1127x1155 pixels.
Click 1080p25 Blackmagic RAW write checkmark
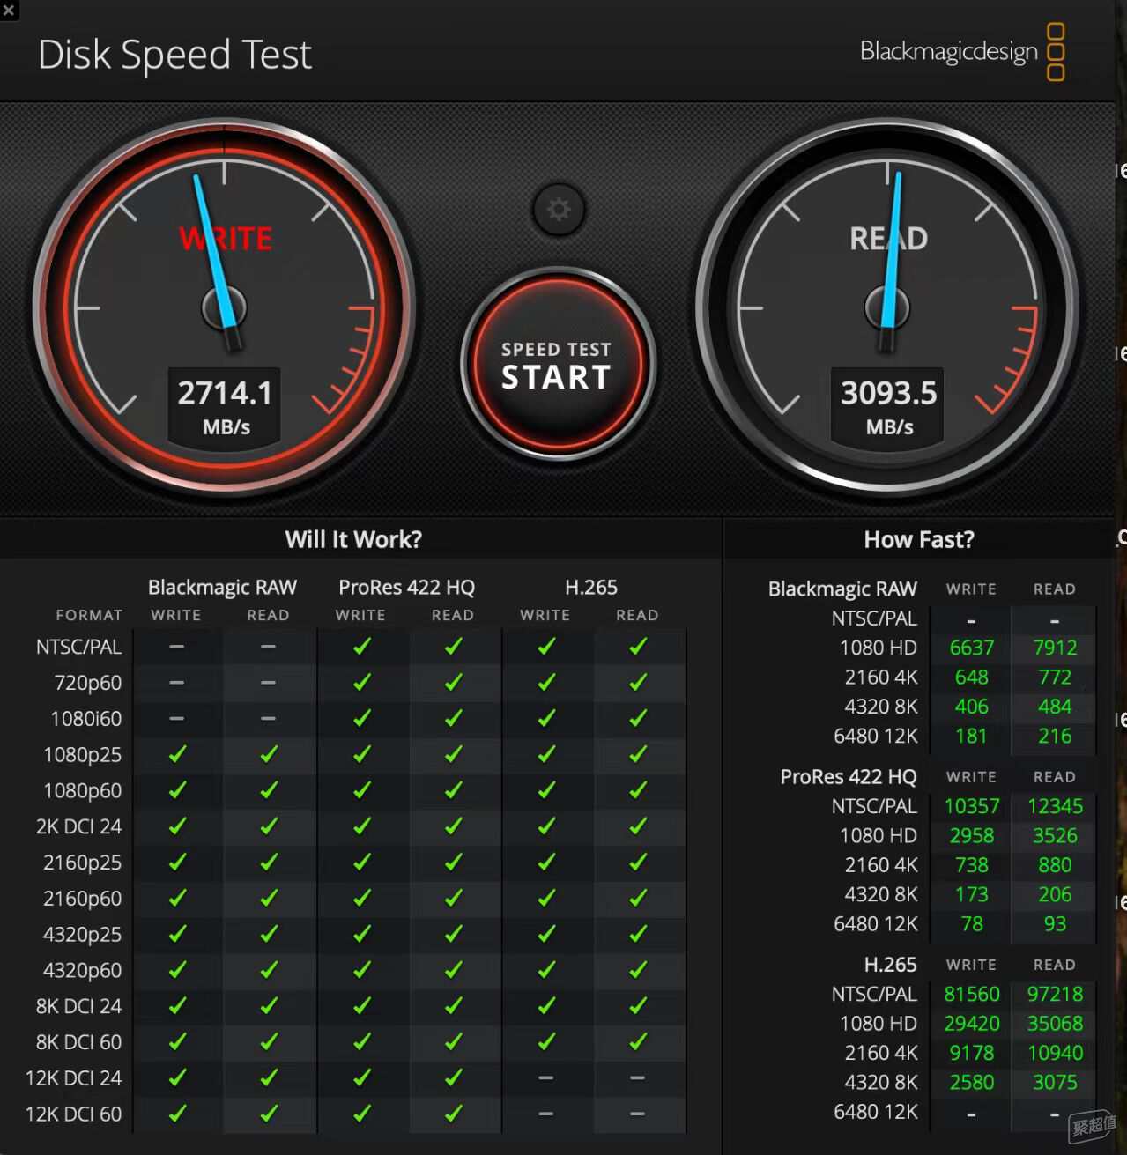point(177,754)
